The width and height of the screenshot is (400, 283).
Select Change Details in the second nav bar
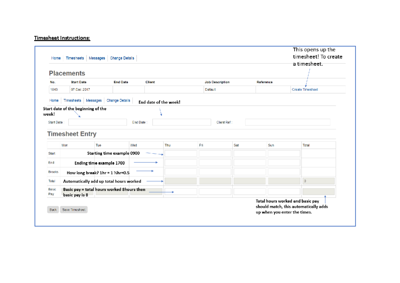(118, 100)
